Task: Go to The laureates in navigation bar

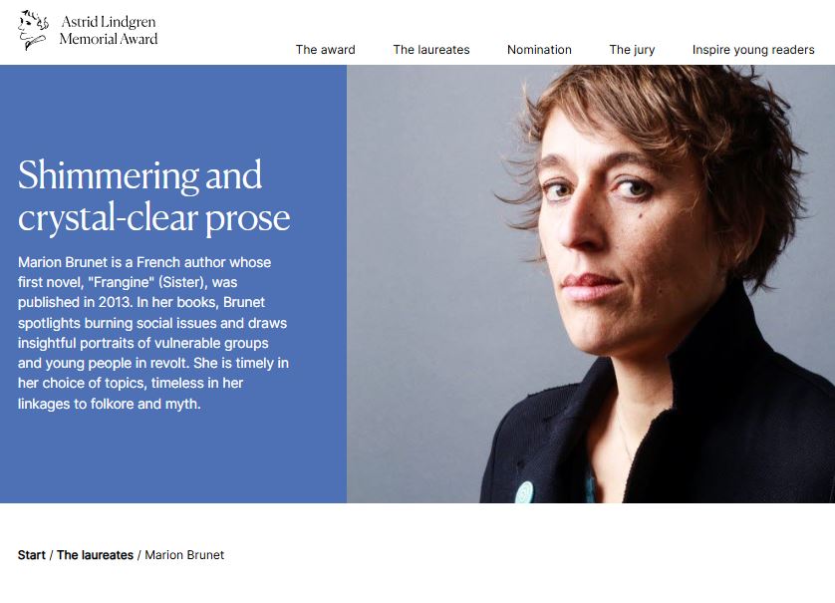Action: (x=431, y=50)
